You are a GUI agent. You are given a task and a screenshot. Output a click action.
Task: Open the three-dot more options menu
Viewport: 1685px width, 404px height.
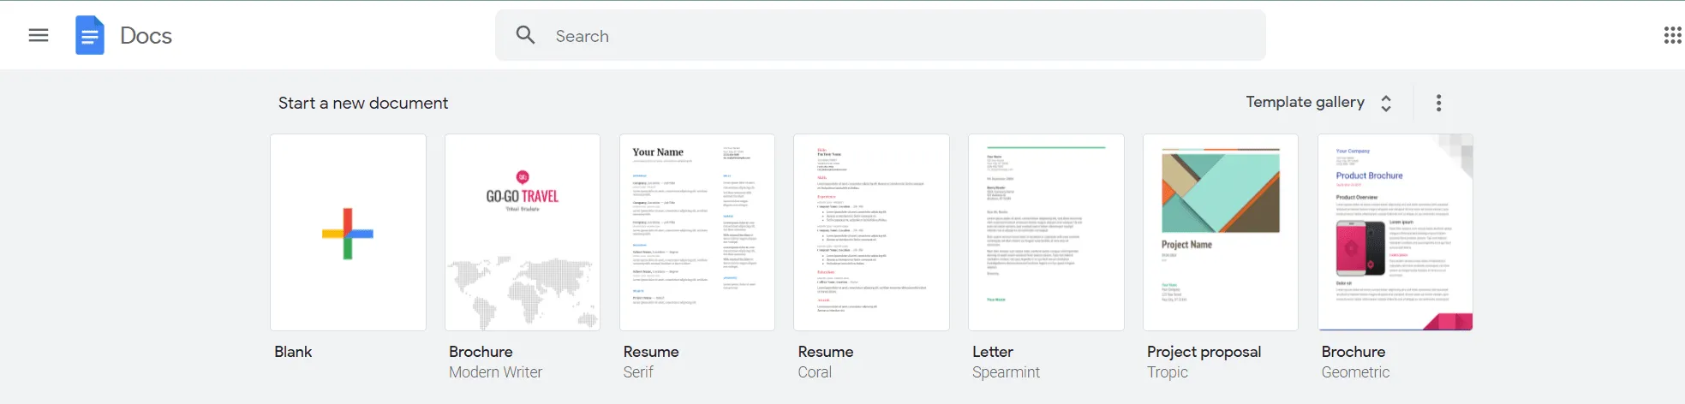point(1438,103)
